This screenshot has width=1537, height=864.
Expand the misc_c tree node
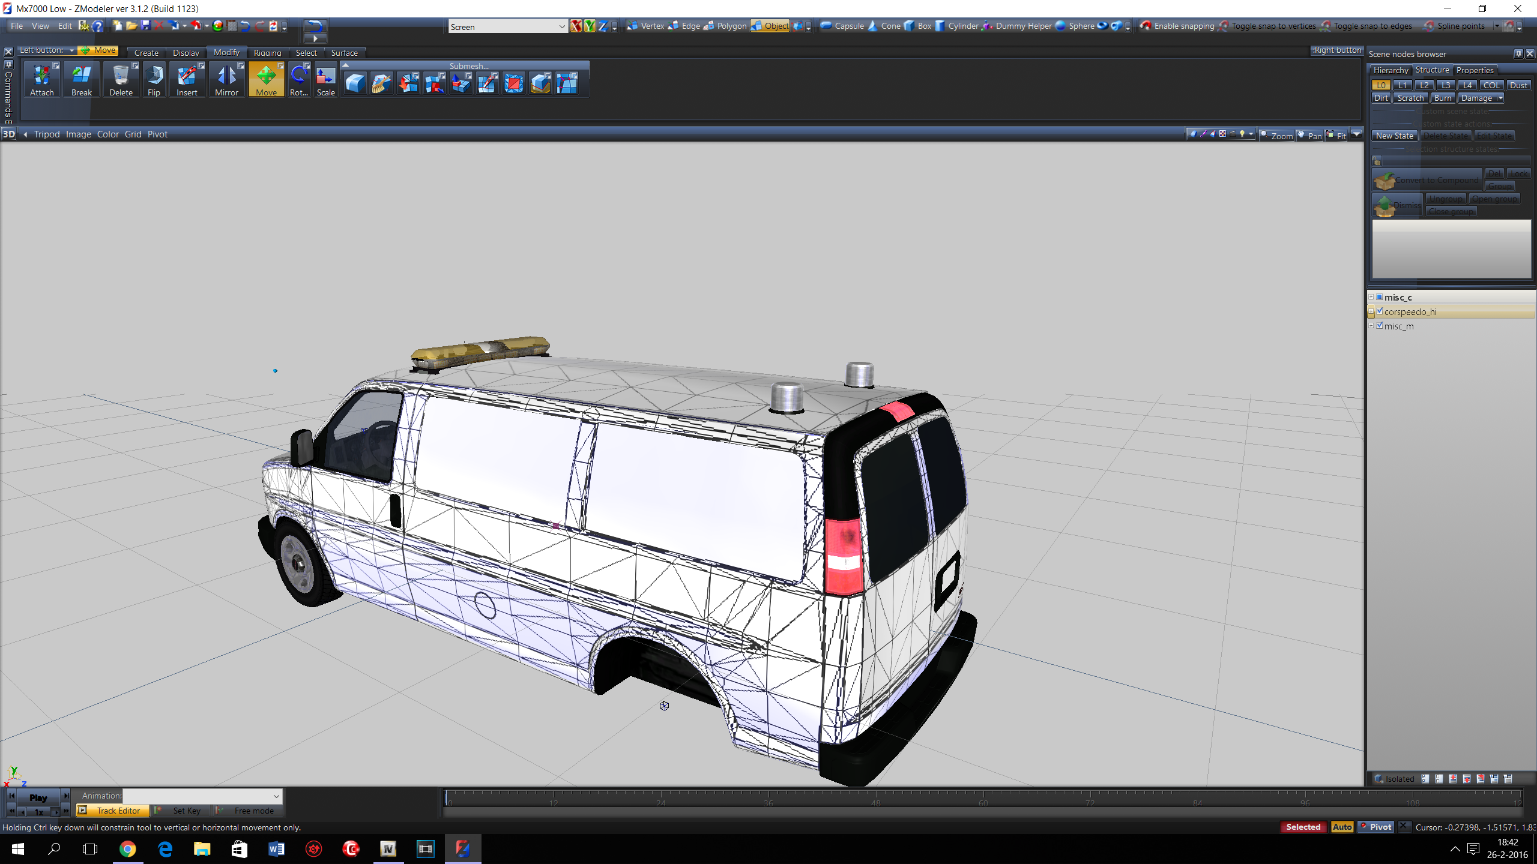1371,297
